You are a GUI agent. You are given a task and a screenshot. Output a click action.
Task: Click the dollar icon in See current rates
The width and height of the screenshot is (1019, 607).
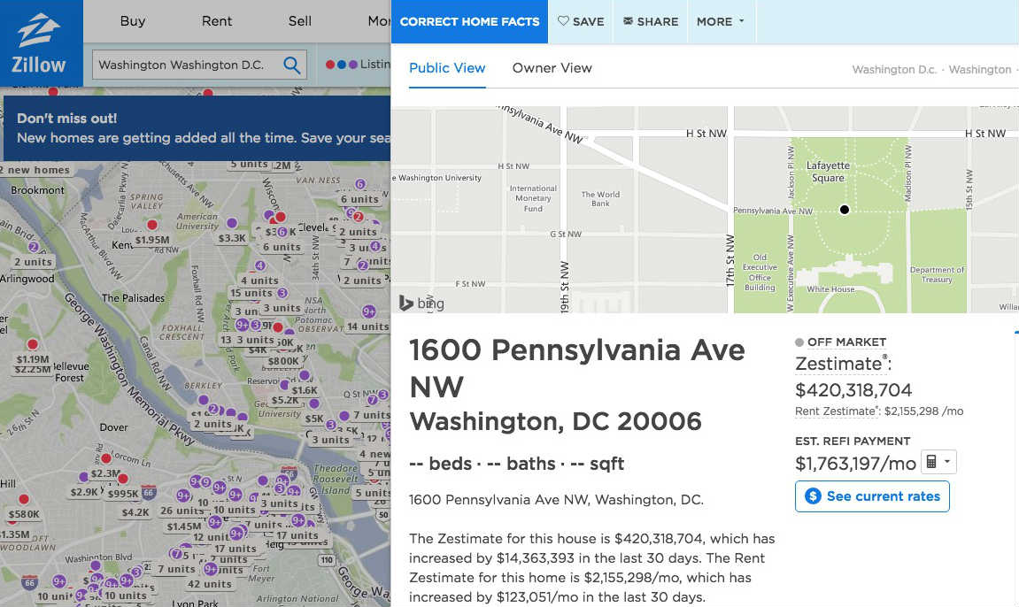pyautogui.click(x=813, y=496)
